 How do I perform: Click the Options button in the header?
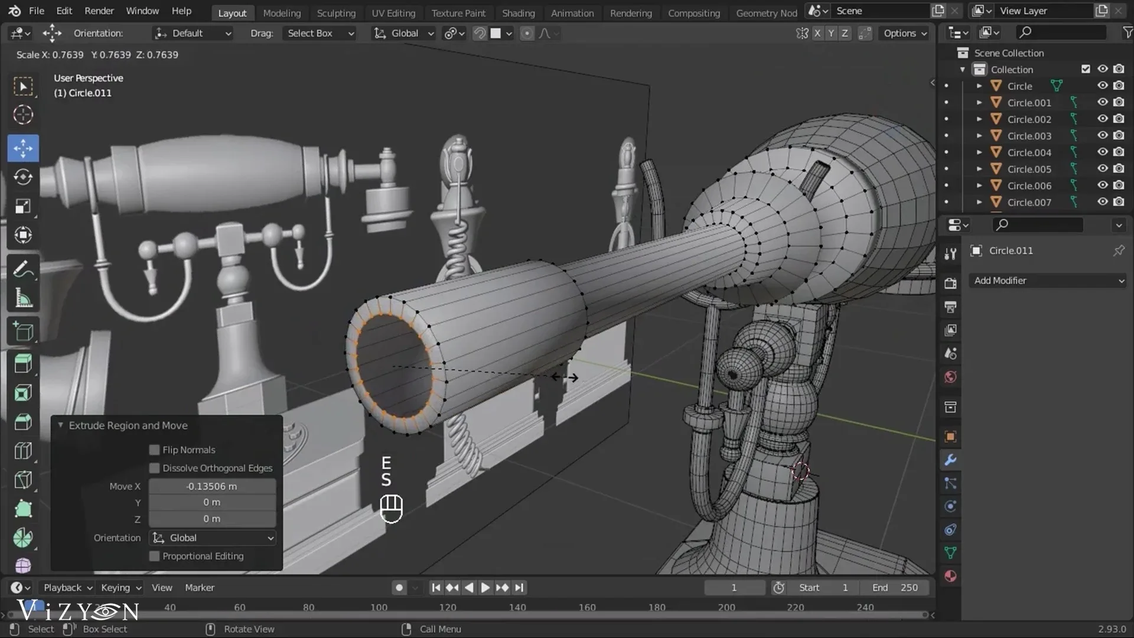coord(904,33)
